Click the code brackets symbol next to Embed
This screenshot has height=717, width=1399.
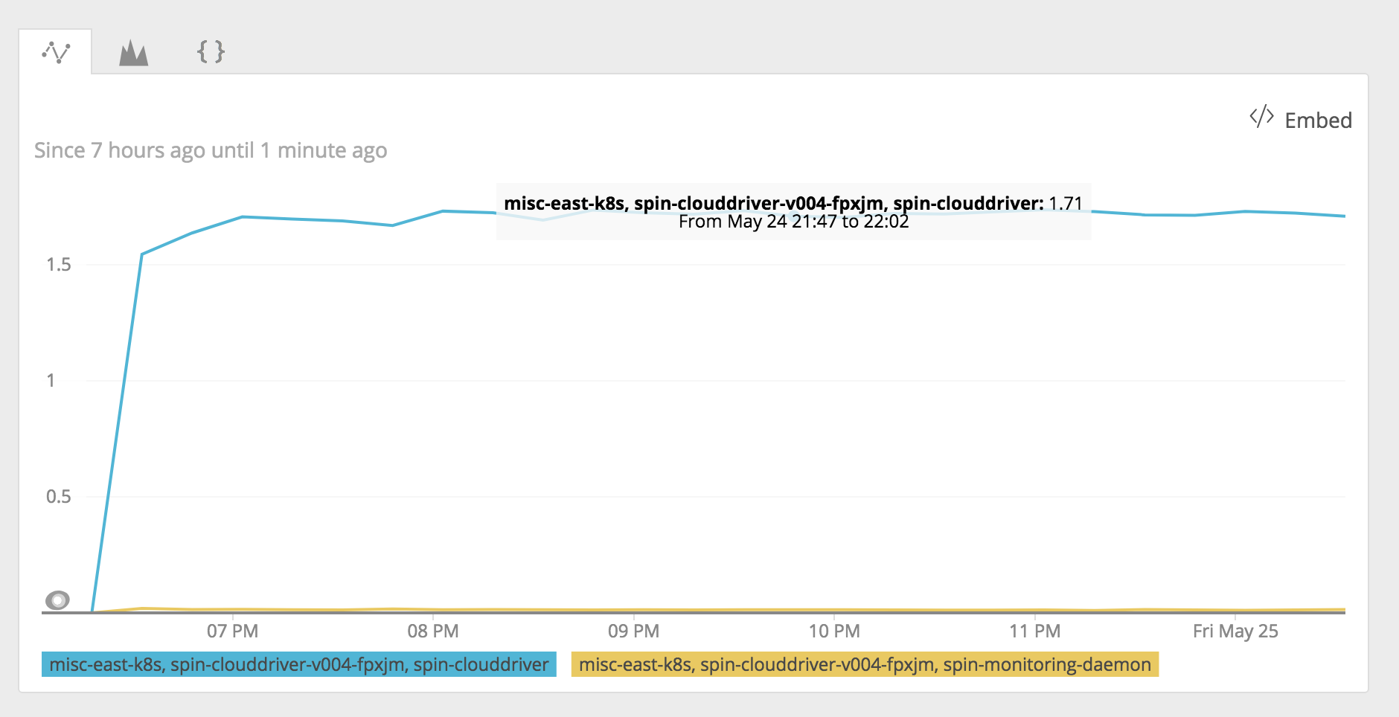[x=1261, y=118]
